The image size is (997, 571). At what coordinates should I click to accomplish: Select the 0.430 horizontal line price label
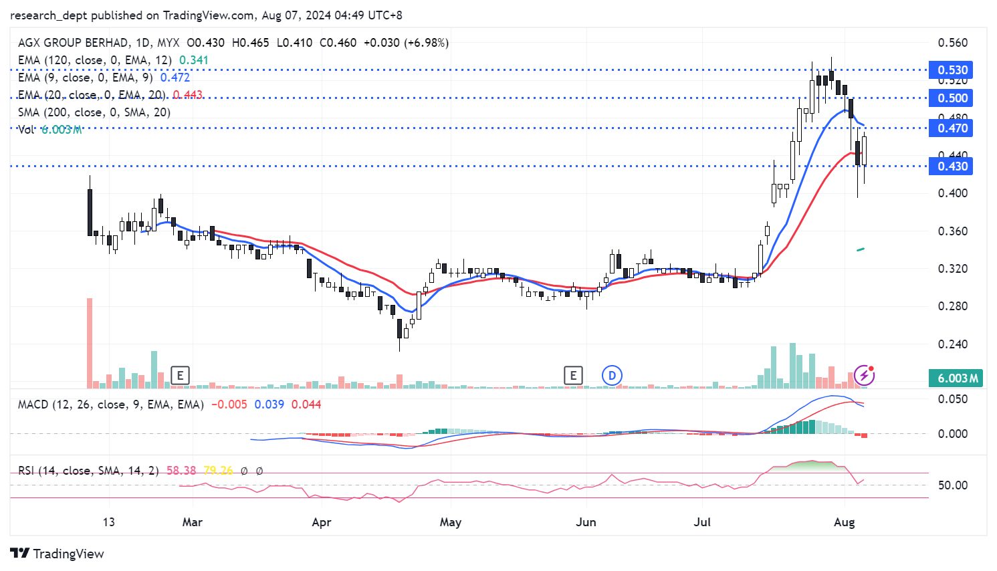[951, 166]
